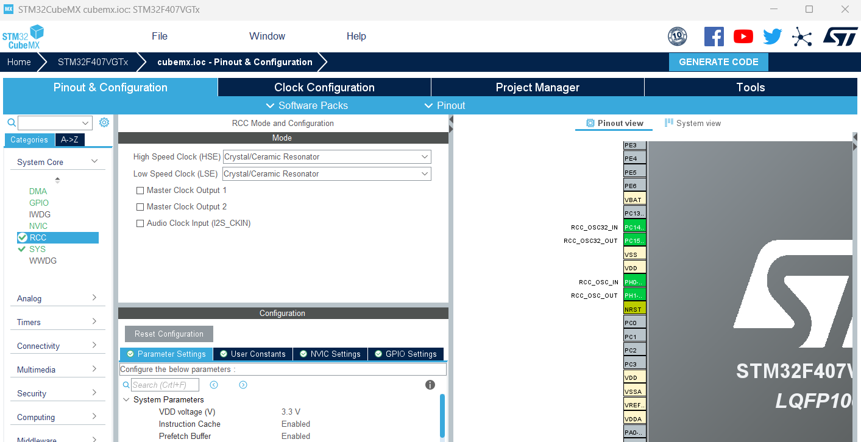Open the Software Packs dropdown menu

tap(307, 105)
